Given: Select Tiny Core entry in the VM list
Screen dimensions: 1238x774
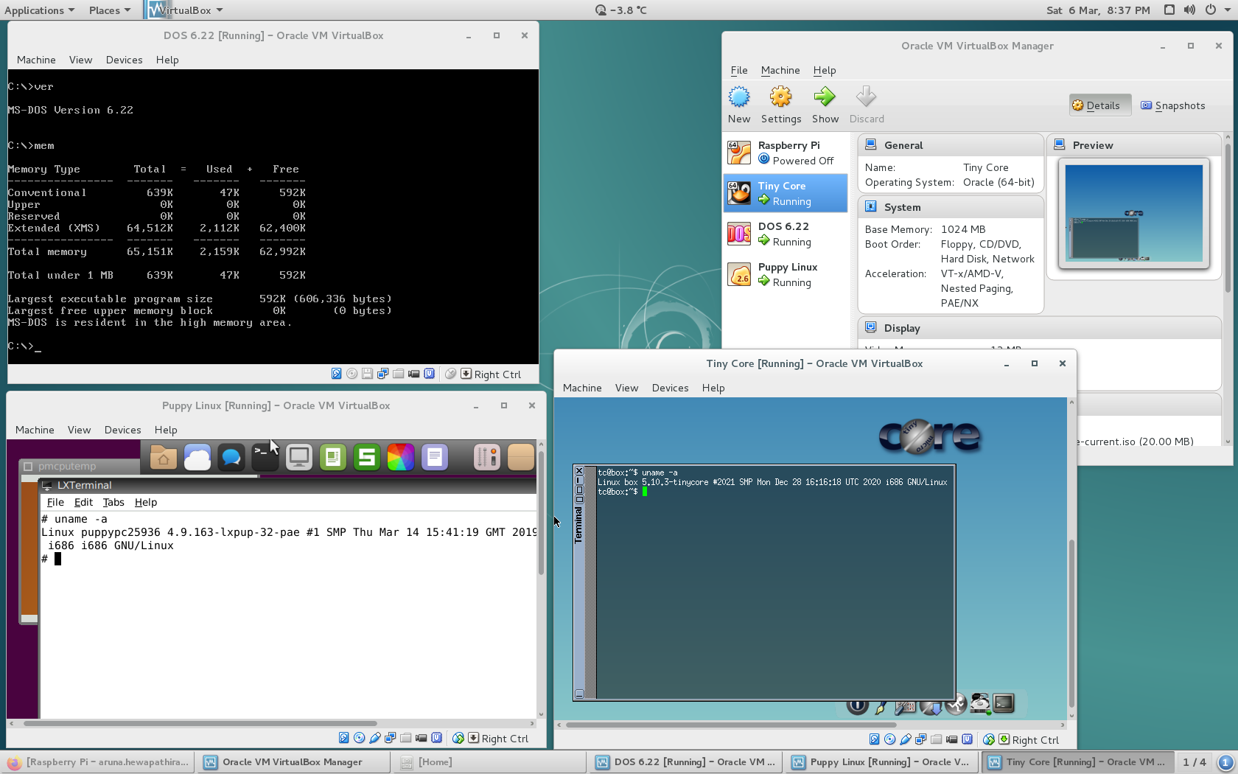Looking at the screenshot, I should point(786,193).
